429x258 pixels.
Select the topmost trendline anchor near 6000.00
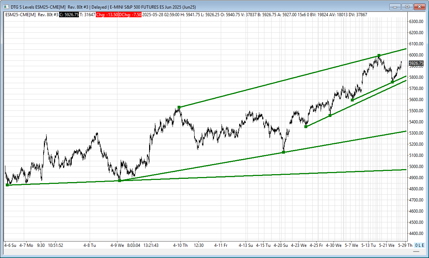click(379, 55)
